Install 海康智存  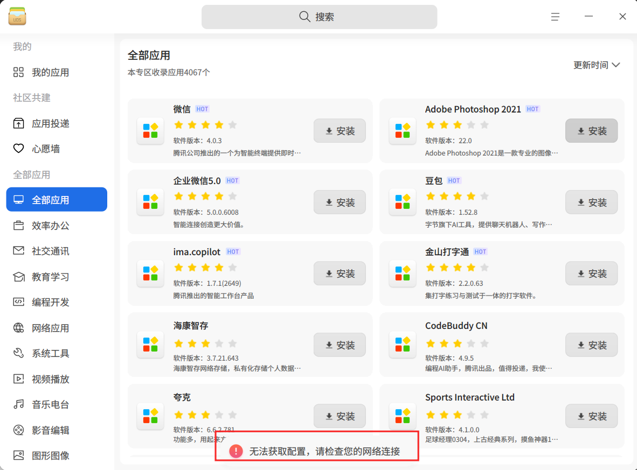[x=340, y=345]
